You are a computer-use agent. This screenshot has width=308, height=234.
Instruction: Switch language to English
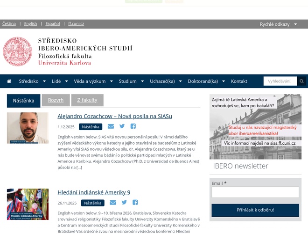tap(30, 23)
